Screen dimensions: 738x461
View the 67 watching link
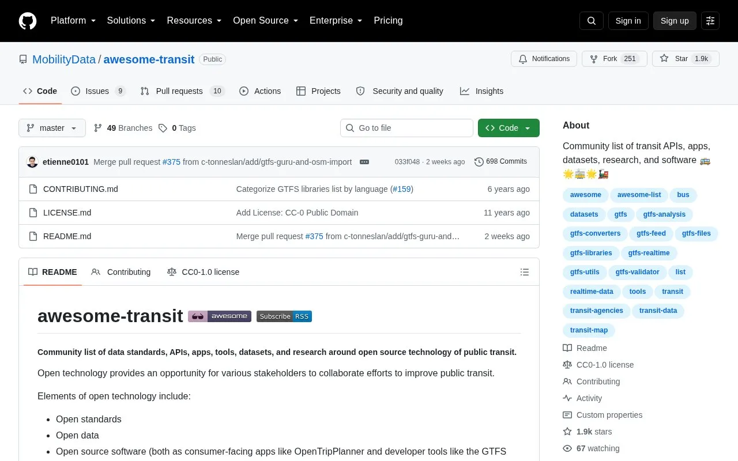591,448
